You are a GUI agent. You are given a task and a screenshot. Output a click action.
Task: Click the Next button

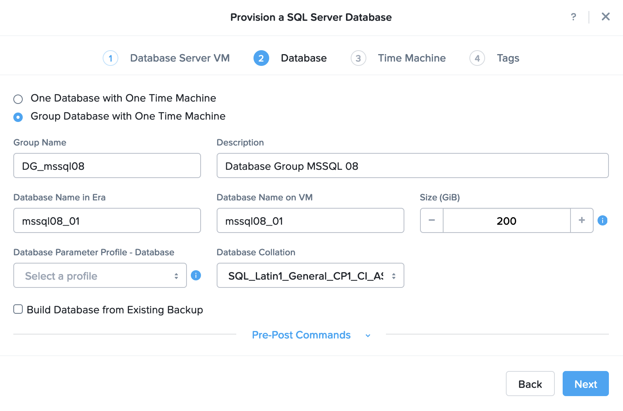click(x=586, y=384)
